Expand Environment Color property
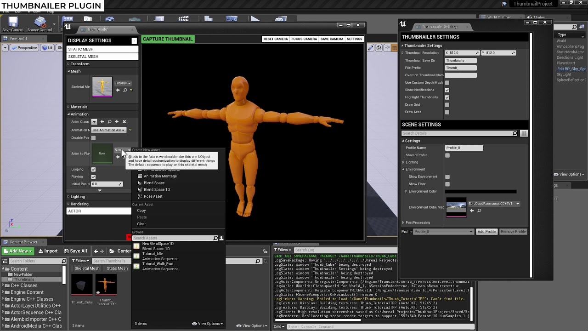This screenshot has height=331, width=588. coord(406,191)
